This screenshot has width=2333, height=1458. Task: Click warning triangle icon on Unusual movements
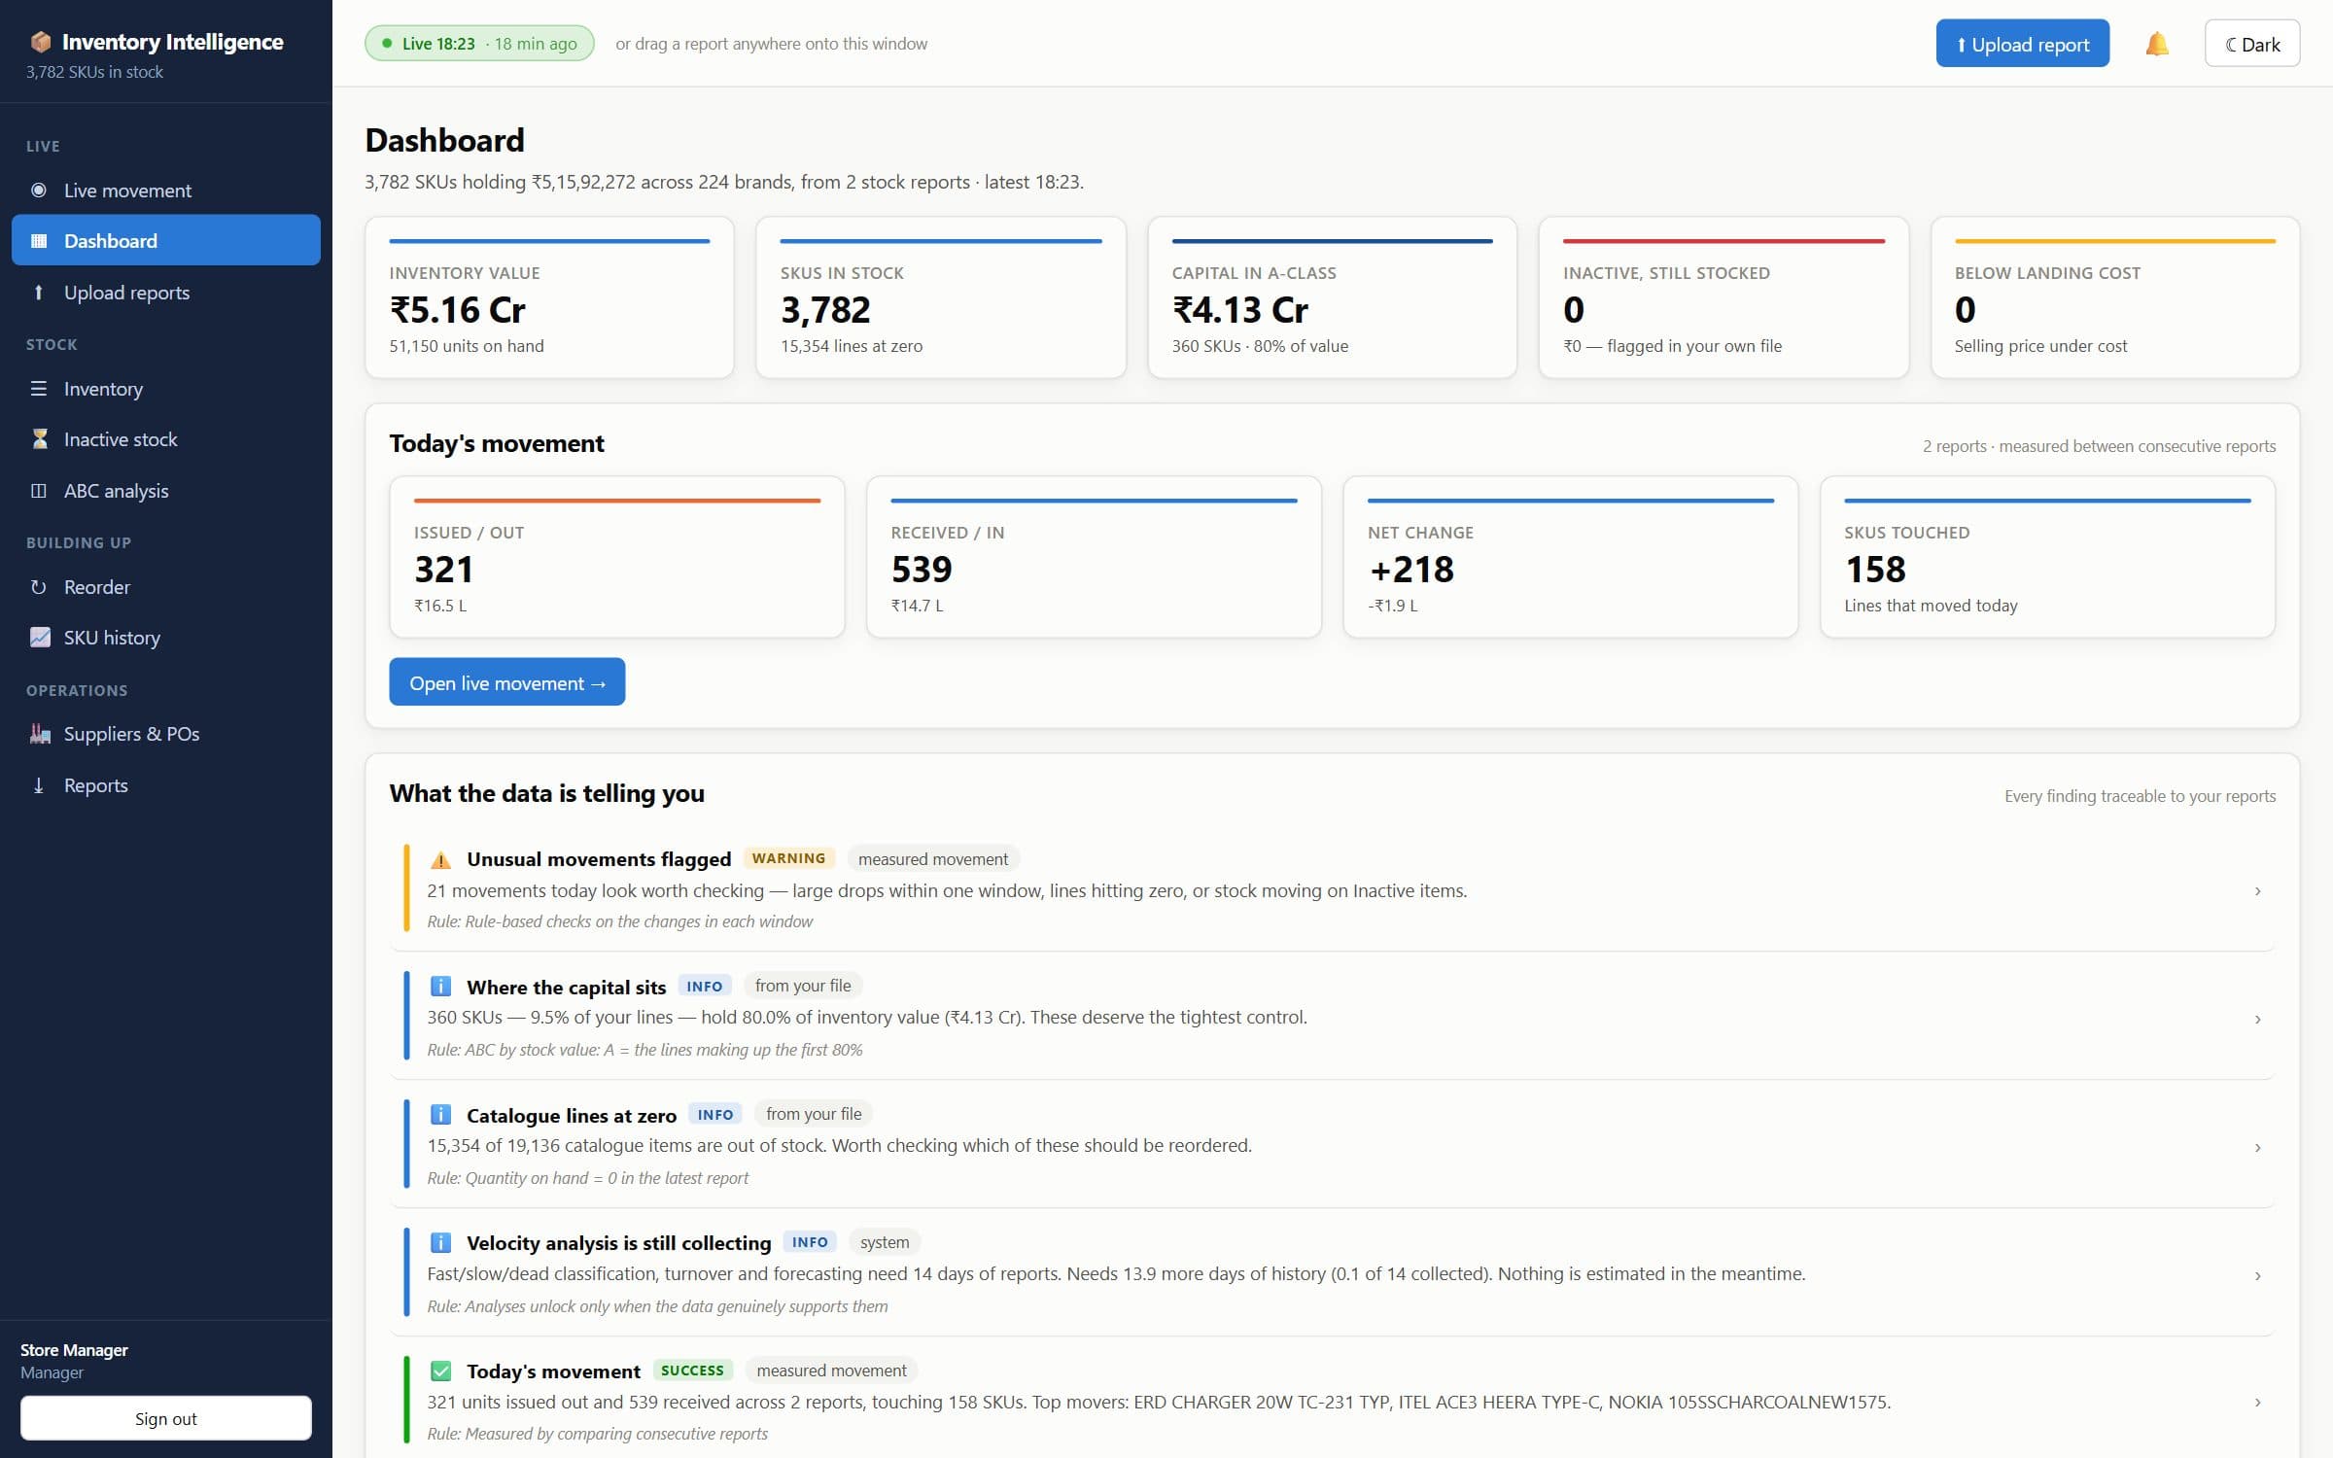[x=440, y=859]
